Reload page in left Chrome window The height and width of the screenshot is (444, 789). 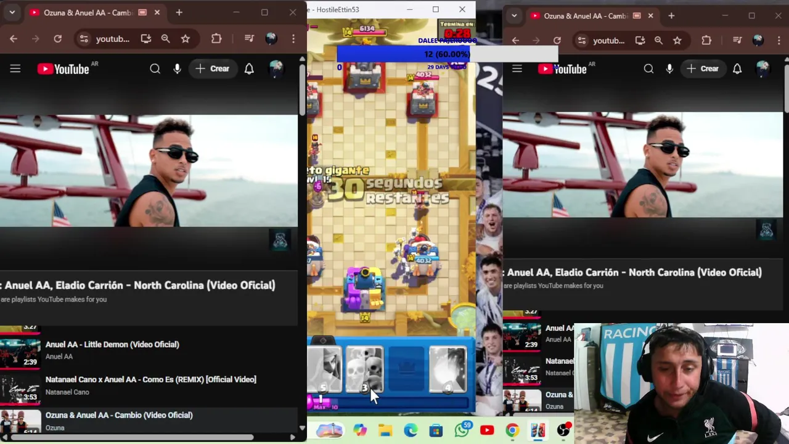[57, 39]
